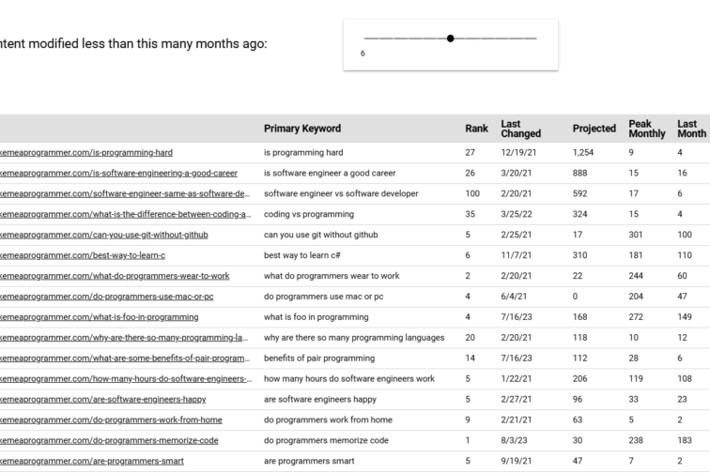Visit the are-programmers-smart link
This screenshot has height=473, width=710.
tap(92, 461)
